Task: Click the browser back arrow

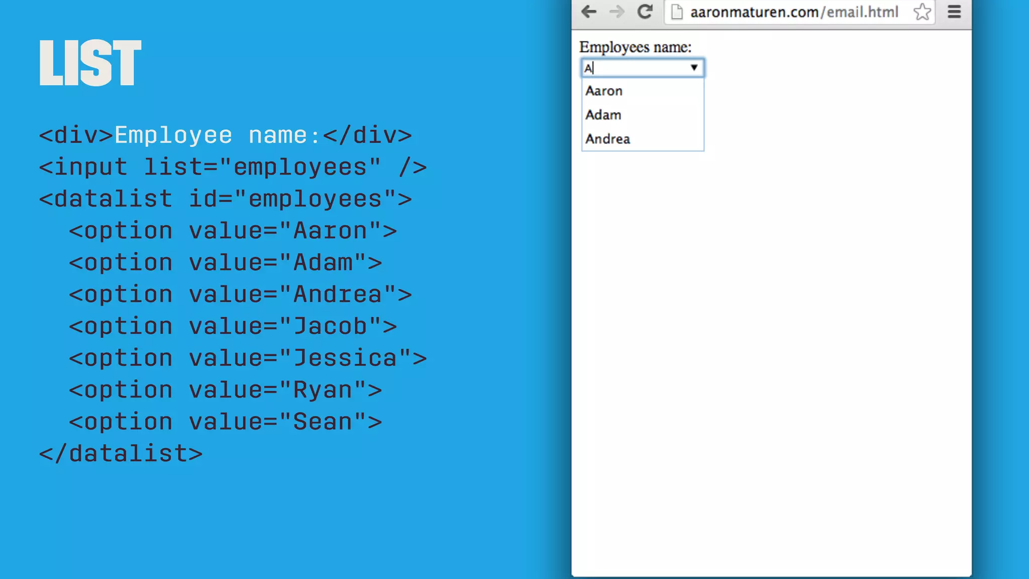Action: (x=588, y=12)
